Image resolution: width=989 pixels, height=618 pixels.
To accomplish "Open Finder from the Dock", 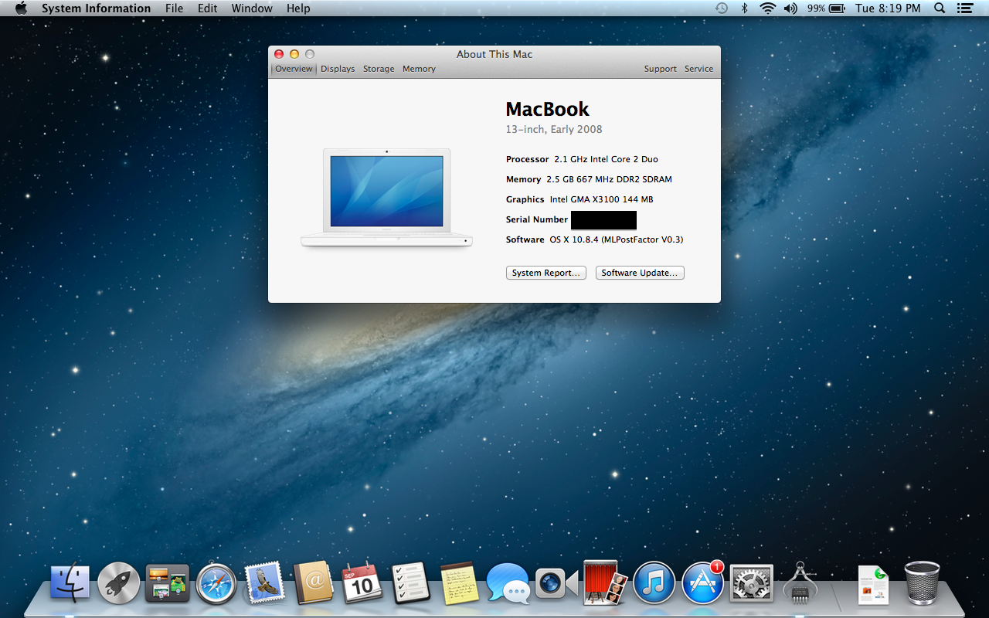I will click(x=70, y=582).
